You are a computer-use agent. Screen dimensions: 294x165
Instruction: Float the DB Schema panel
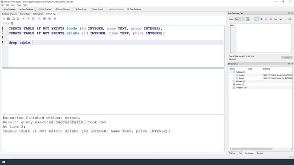(289, 64)
